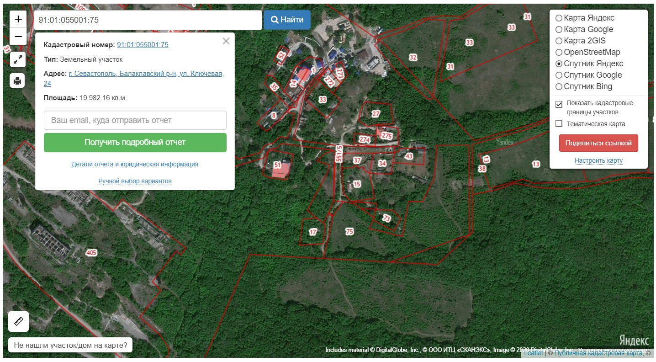Click the Поделиться ссылкой button
656x362 pixels.
click(x=598, y=143)
